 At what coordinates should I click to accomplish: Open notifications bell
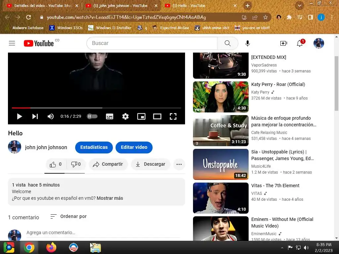(300, 43)
